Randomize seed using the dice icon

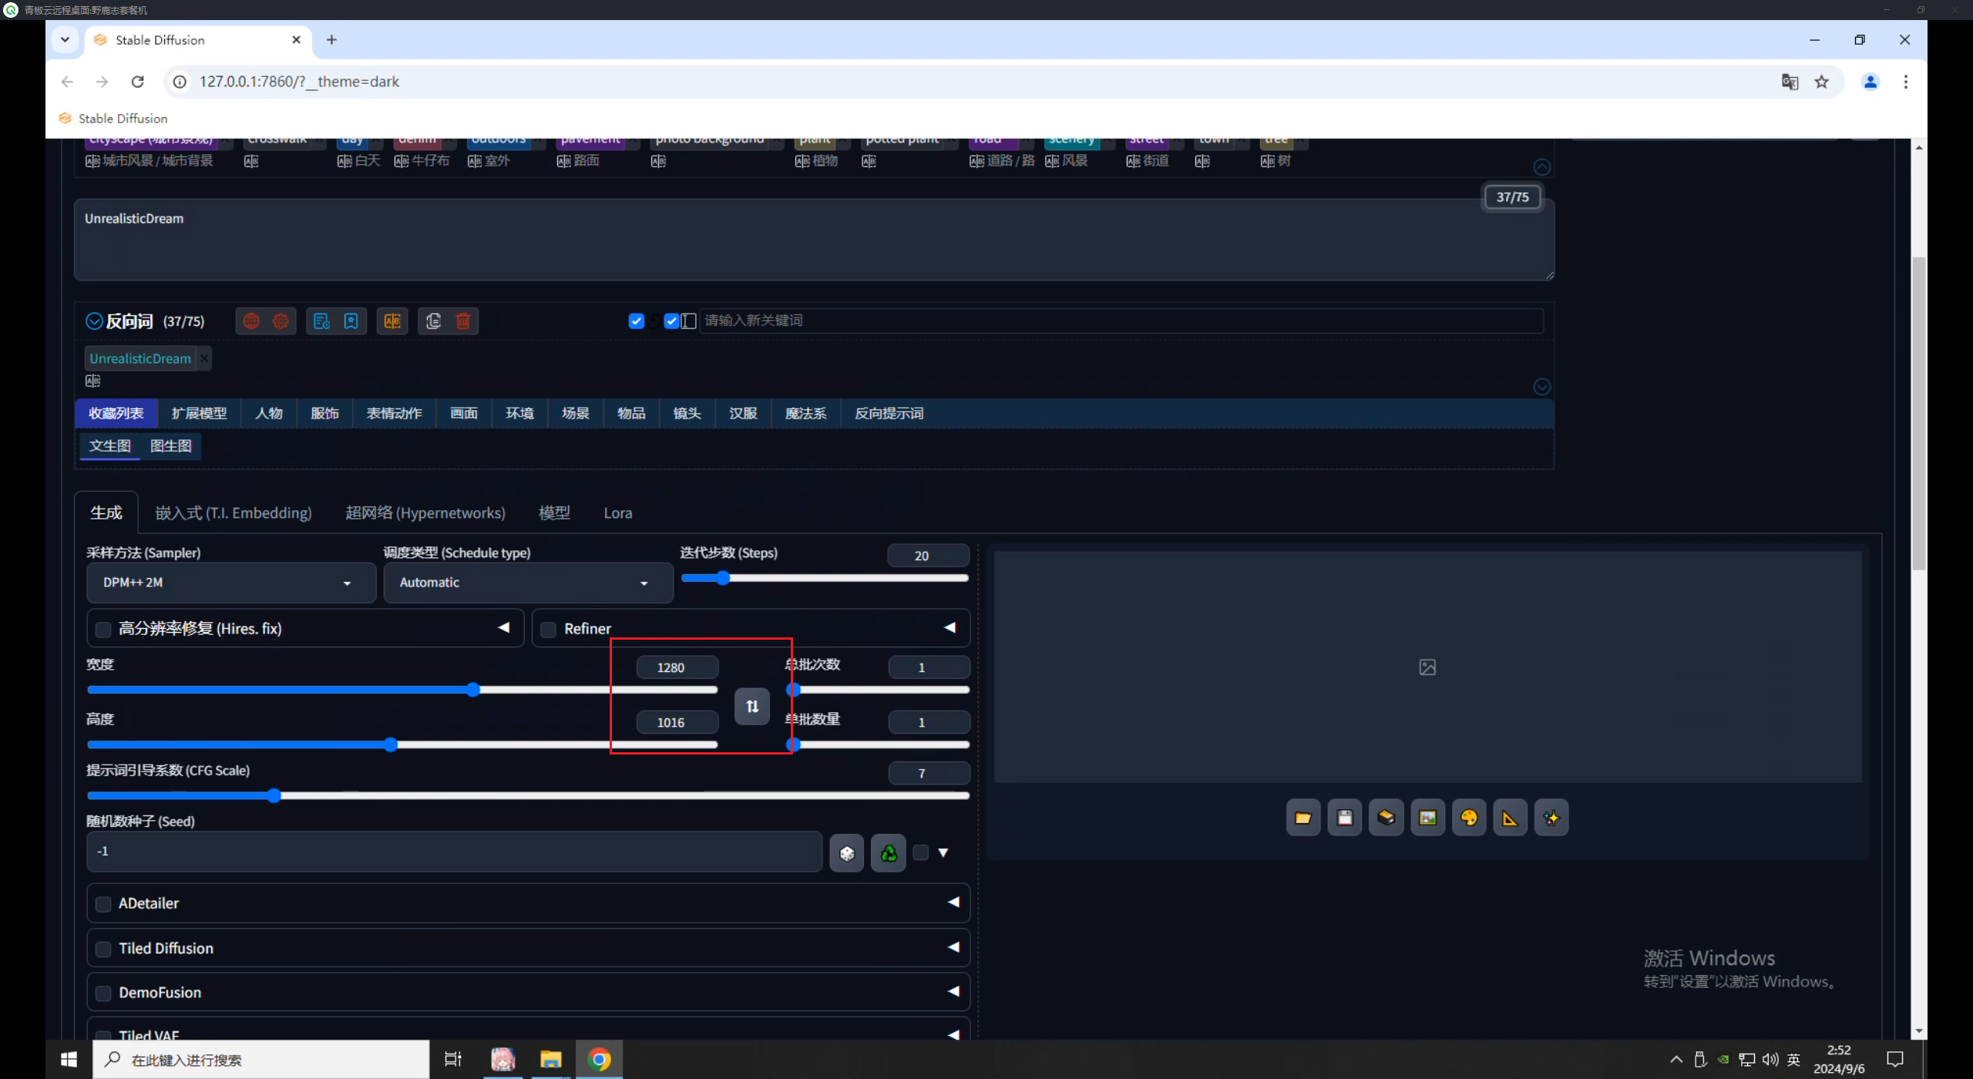click(x=847, y=853)
